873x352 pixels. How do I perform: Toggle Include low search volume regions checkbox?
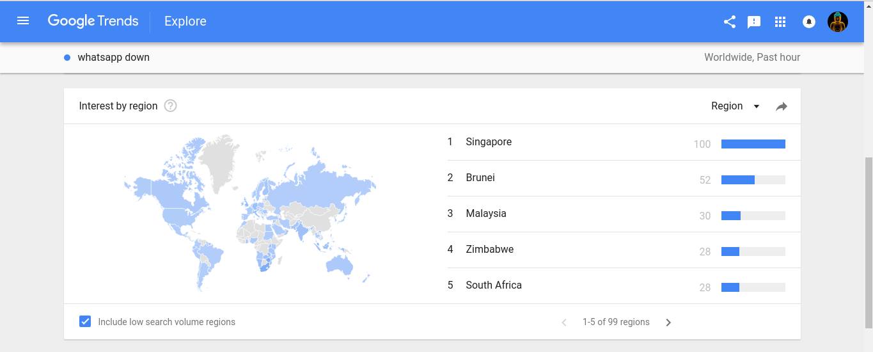coord(85,321)
